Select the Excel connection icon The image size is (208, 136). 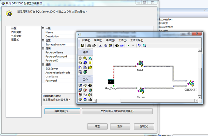pos(90,58)
